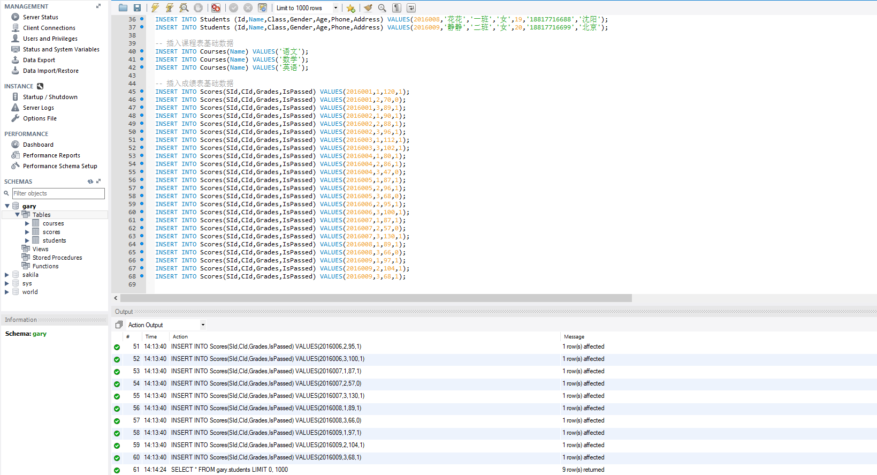The image size is (877, 475).
Task: Click the Instance section icon
Action: [x=40, y=86]
